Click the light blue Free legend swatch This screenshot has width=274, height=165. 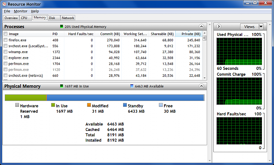[161, 105]
